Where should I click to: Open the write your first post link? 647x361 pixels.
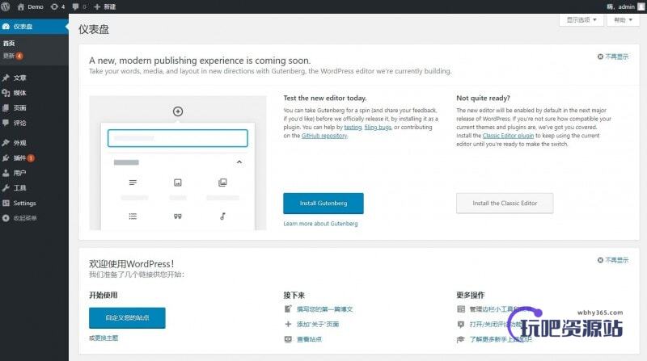pyautogui.click(x=324, y=309)
